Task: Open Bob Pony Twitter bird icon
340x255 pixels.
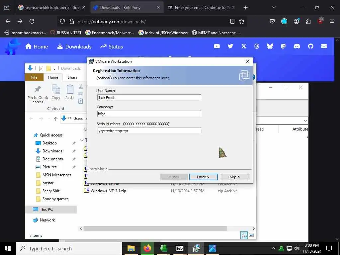Action: pos(230,46)
